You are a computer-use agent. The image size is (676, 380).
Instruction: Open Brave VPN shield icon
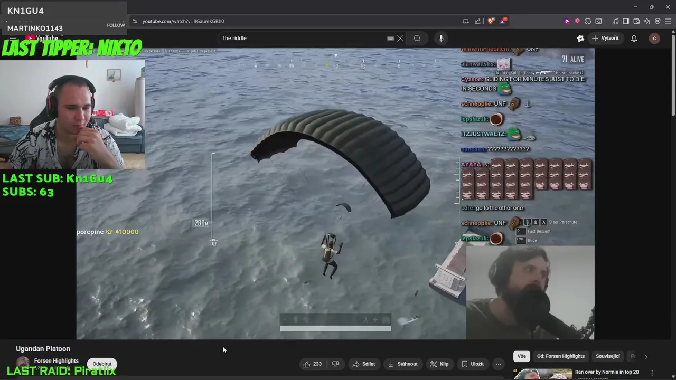click(x=658, y=21)
